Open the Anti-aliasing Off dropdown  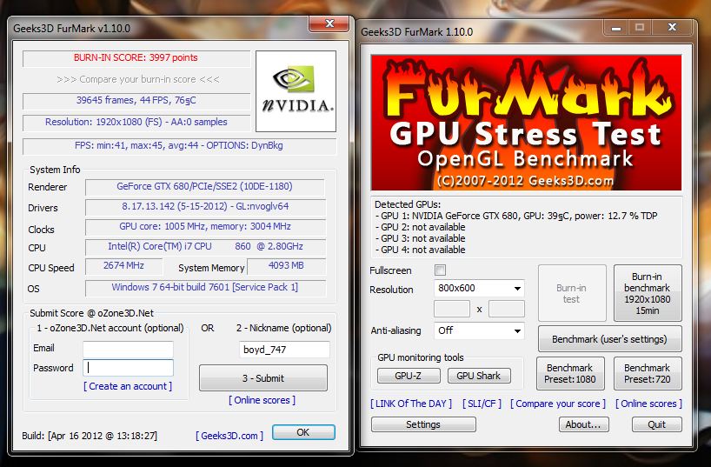479,330
